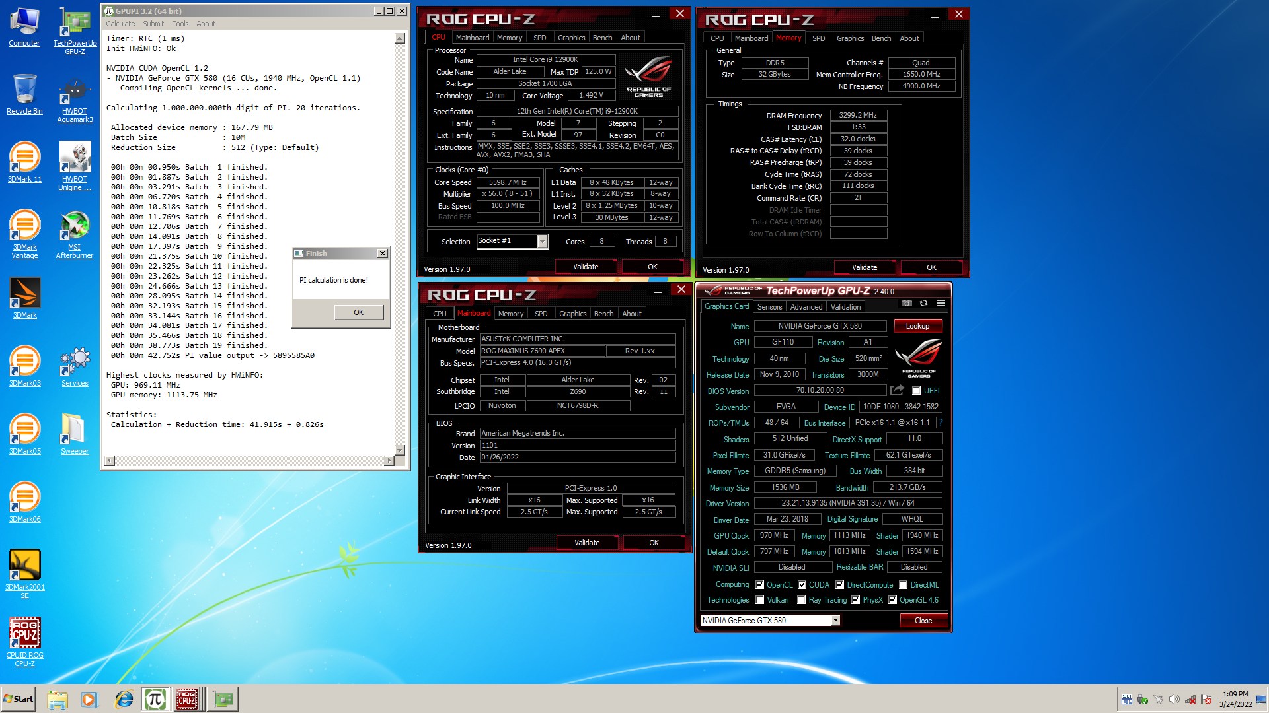This screenshot has height=713, width=1269.
Task: Click the GPU-Z BIOS share/export icon
Action: pos(897,390)
